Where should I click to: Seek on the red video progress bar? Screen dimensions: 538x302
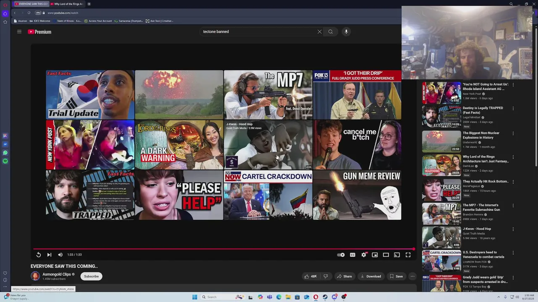coord(224,249)
